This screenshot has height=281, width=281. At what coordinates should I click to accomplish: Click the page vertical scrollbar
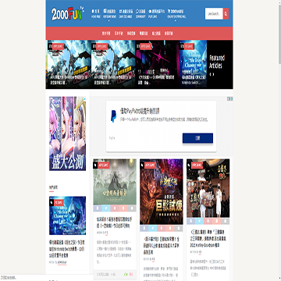coord(279,140)
